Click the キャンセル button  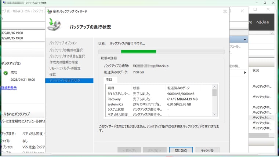point(207,150)
